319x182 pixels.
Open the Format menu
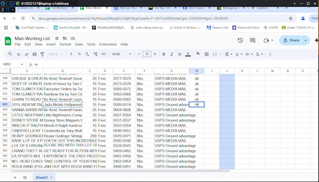pyautogui.click(x=65, y=45)
